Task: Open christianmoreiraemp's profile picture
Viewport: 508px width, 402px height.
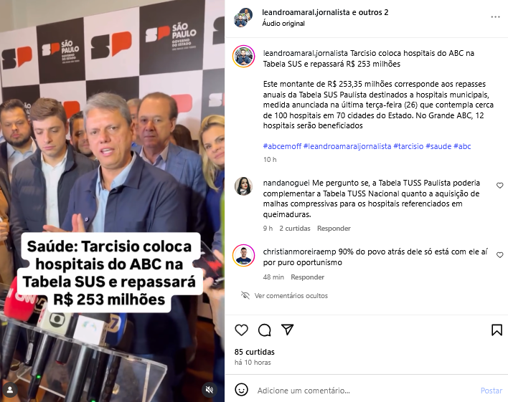Action: click(x=244, y=255)
